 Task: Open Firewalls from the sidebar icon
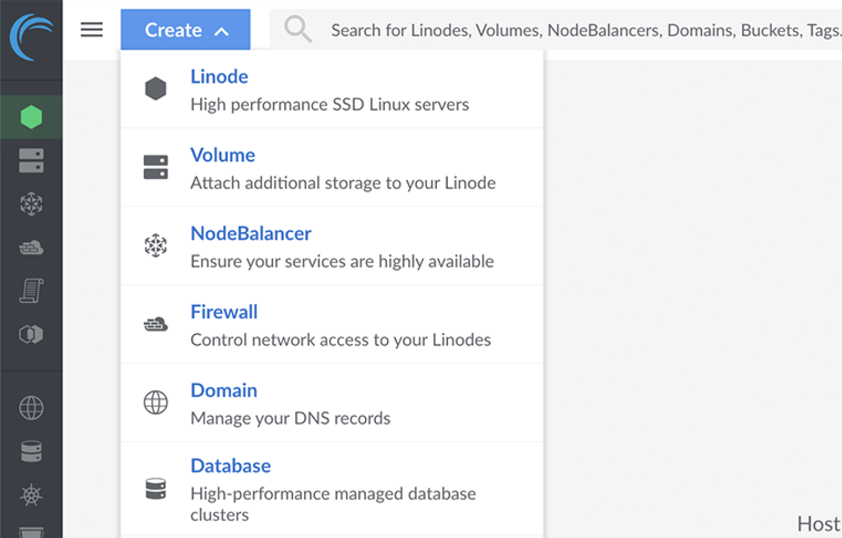[x=31, y=247]
